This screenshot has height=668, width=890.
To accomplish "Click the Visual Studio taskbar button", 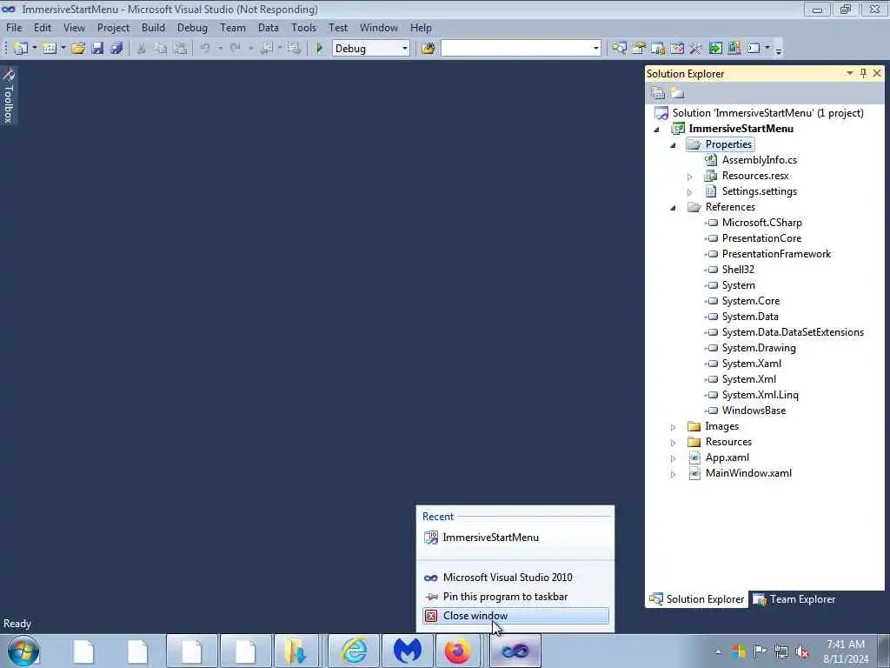I will (515, 651).
